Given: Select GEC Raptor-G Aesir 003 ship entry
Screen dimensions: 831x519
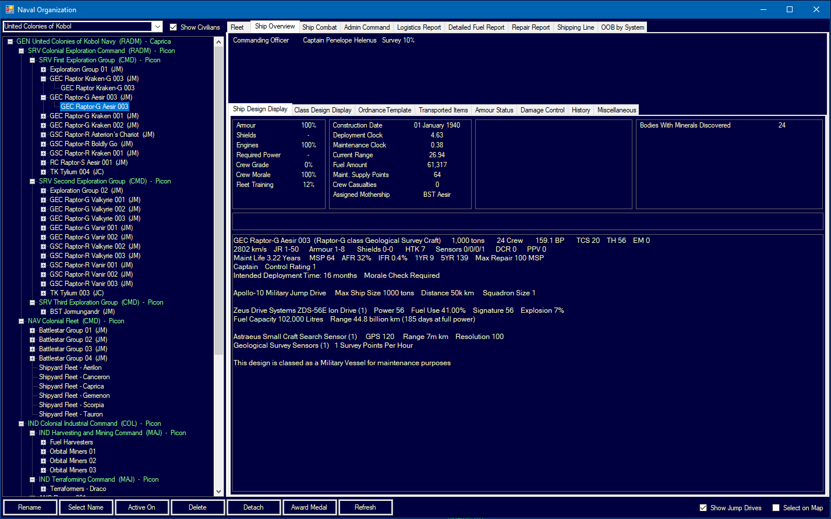Looking at the screenshot, I should pos(94,107).
